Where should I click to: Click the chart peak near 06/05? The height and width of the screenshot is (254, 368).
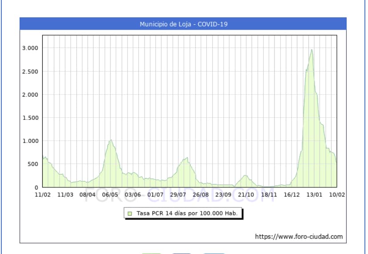[x=111, y=140]
